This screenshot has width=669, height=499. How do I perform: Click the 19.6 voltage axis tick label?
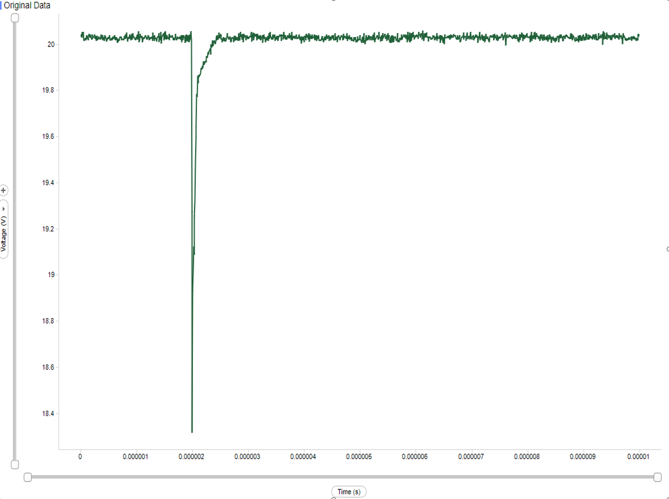(x=48, y=137)
